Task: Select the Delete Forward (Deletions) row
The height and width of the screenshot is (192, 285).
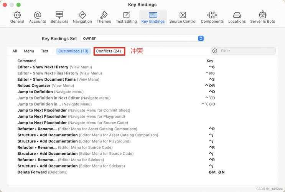Action: point(143,172)
